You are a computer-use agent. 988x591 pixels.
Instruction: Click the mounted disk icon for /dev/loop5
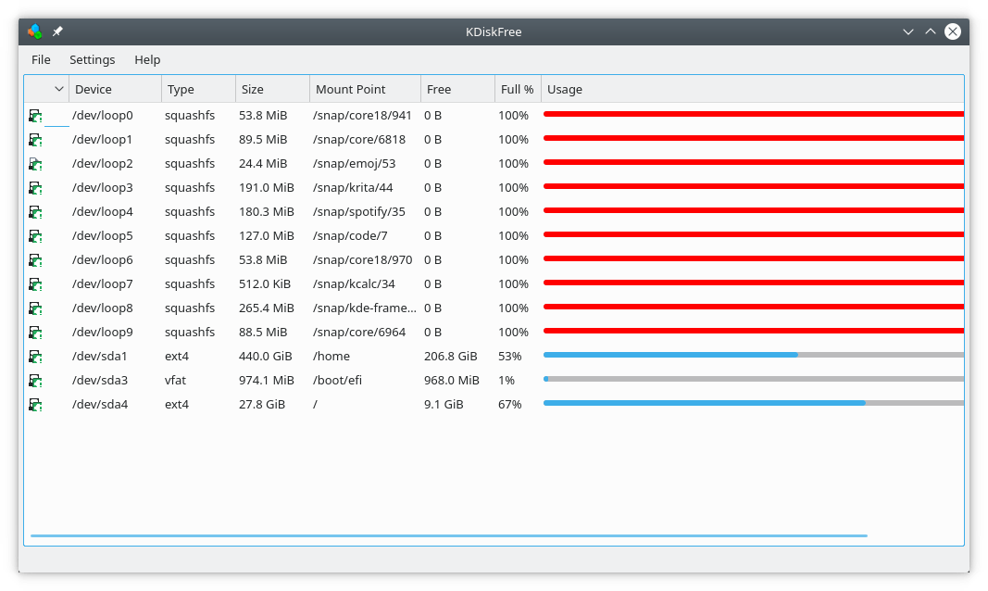point(35,235)
